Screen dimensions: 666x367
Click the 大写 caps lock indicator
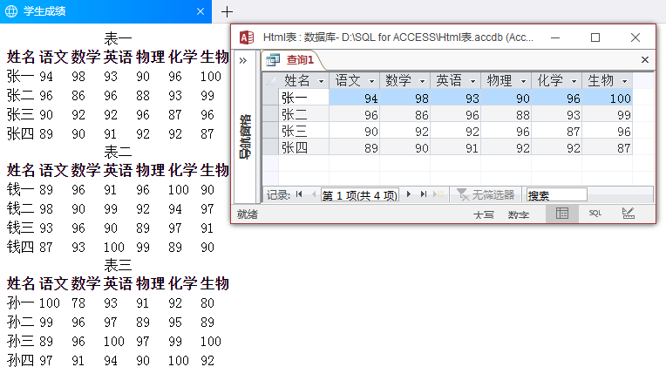pyautogui.click(x=484, y=215)
